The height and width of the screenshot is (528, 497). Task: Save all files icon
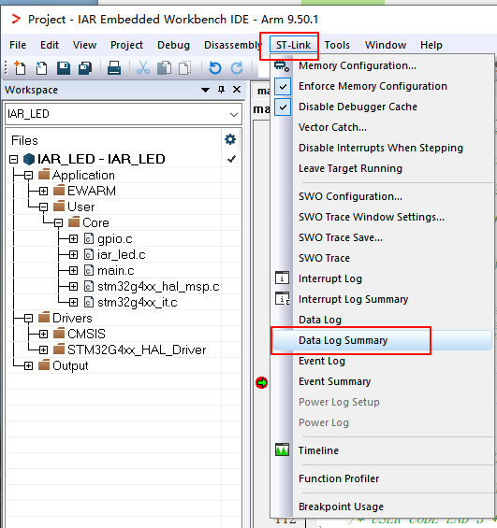coord(85,68)
